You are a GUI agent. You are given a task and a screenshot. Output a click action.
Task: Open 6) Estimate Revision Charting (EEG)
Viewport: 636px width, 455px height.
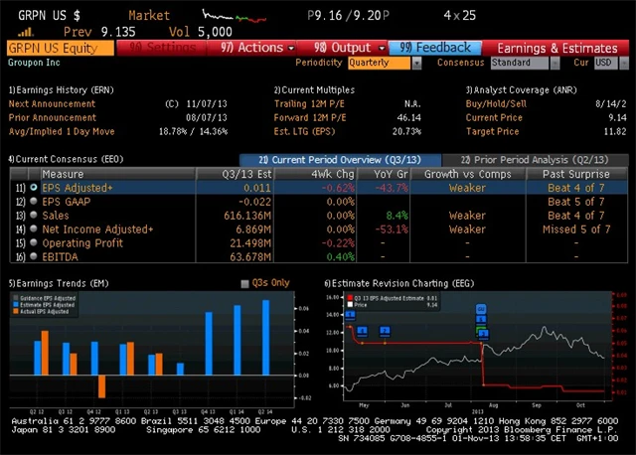[x=399, y=283]
